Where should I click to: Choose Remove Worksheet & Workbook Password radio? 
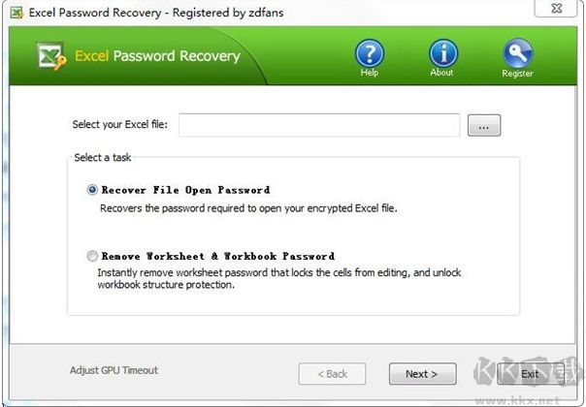pyautogui.click(x=93, y=257)
